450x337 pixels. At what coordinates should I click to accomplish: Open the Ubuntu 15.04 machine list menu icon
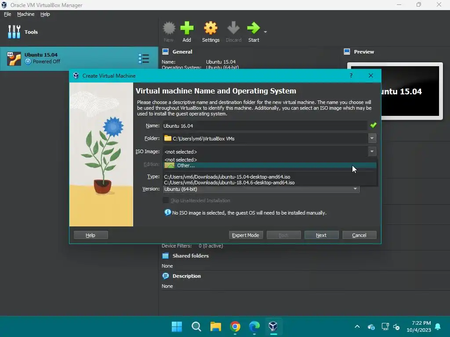pos(144,58)
